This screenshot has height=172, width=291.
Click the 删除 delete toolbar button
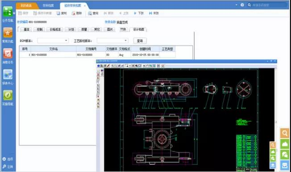click(77, 13)
